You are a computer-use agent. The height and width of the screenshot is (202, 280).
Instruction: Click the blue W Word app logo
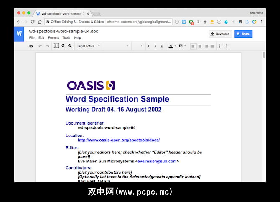click(19, 34)
